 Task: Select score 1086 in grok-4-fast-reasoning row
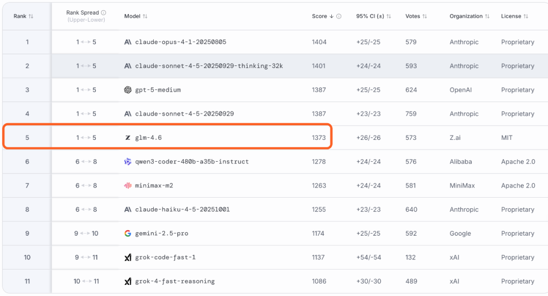319,281
